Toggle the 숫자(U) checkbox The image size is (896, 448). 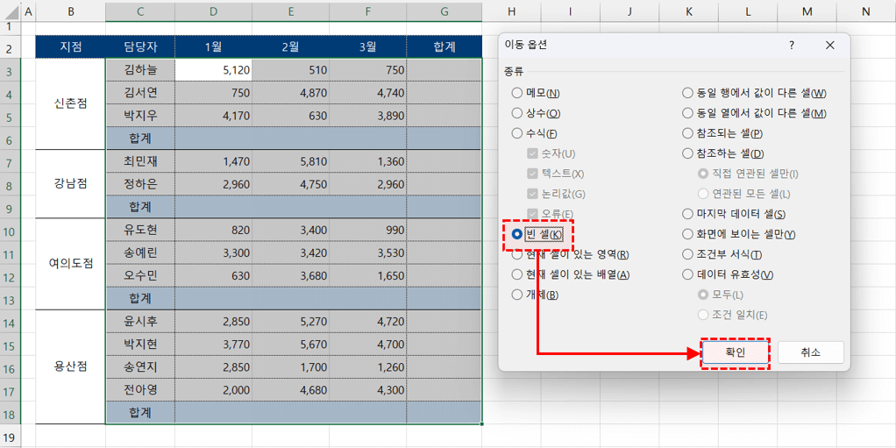[x=551, y=153]
